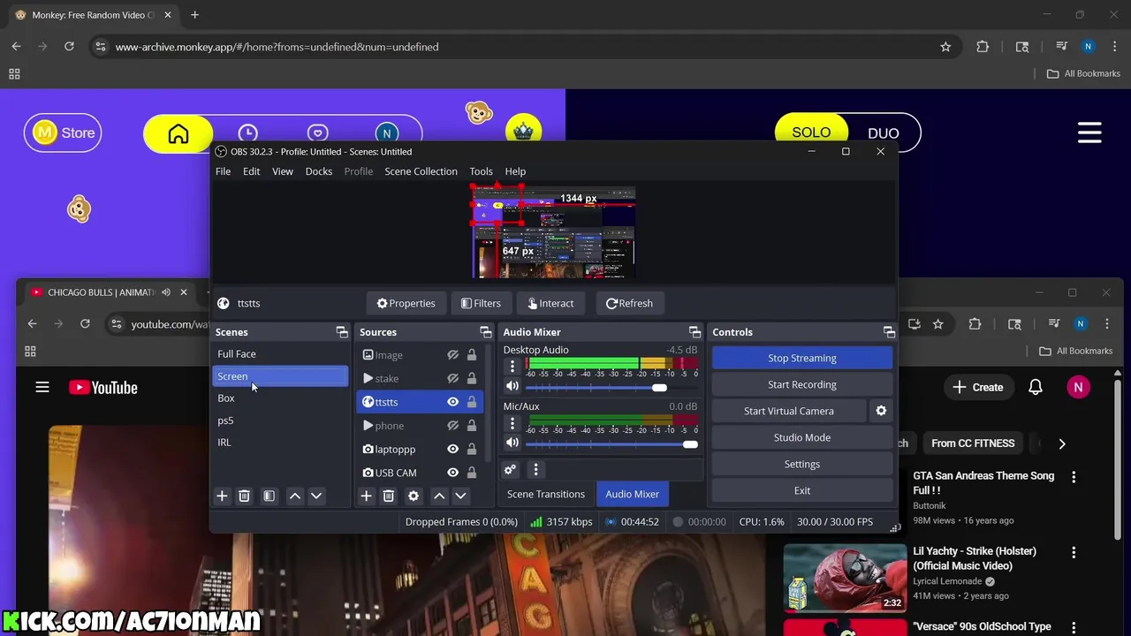1131x636 pixels.
Task: Toggle visibility of stake source
Action: pyautogui.click(x=452, y=378)
